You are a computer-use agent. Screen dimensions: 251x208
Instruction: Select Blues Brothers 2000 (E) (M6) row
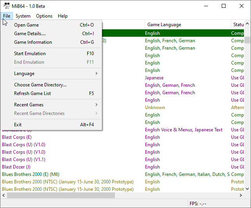tap(30, 174)
